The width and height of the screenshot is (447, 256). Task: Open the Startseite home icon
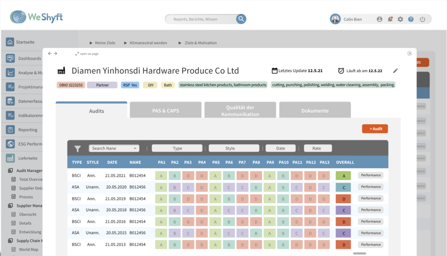click(x=10, y=42)
